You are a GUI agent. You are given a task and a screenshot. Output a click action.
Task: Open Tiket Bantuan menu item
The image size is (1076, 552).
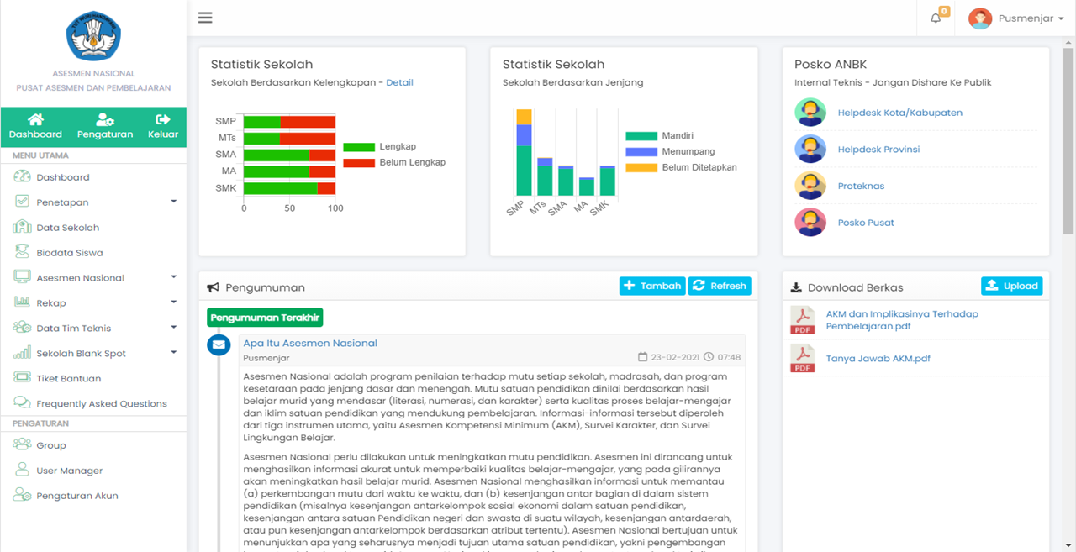tap(69, 379)
